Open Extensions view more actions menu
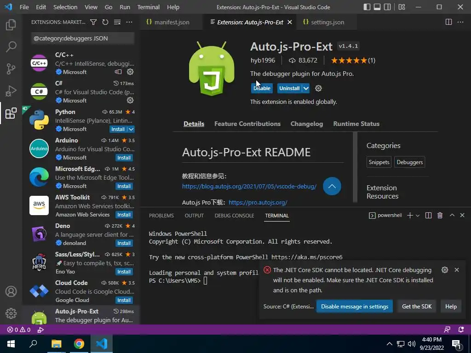Image resolution: width=471 pixels, height=353 pixels. click(x=129, y=22)
